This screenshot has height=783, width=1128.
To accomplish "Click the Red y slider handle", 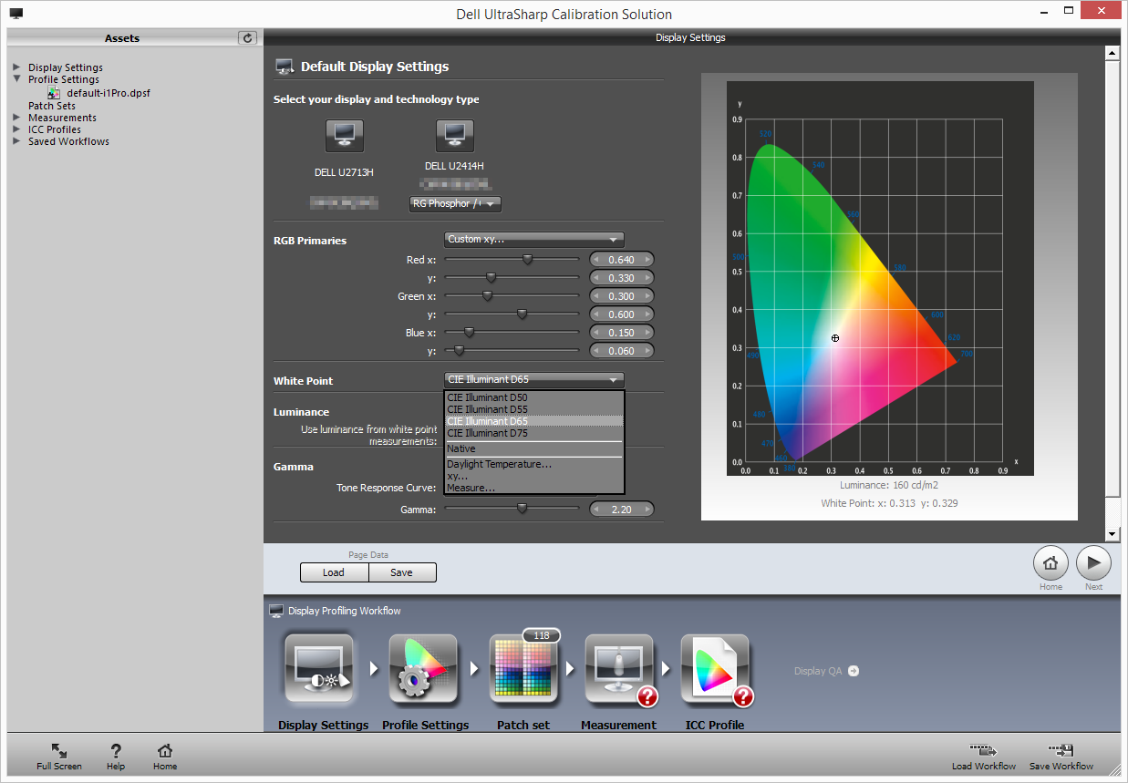I will [x=491, y=277].
